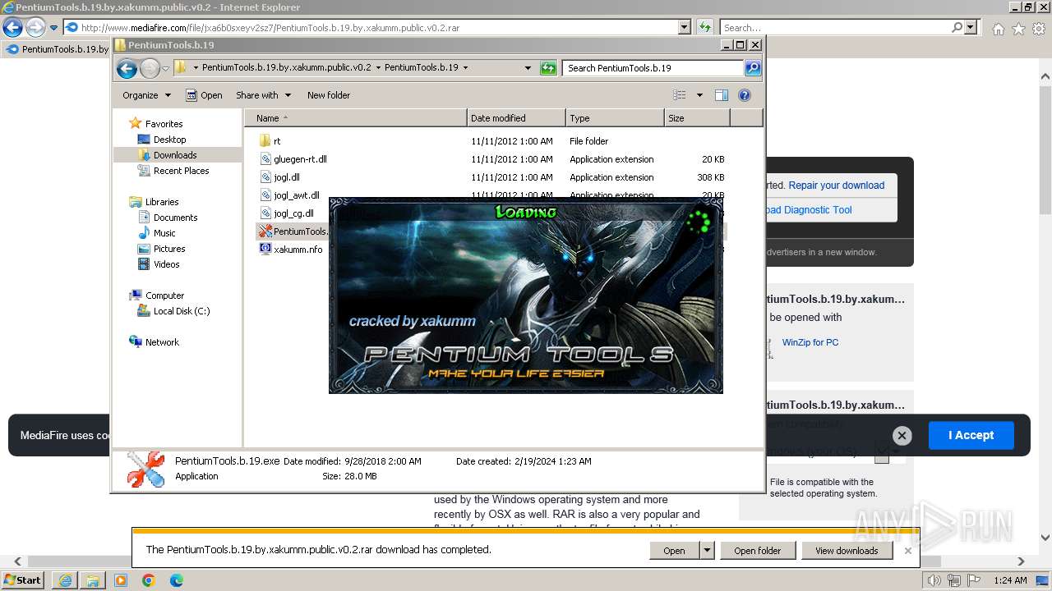Viewport: 1052px width, 591px height.
Task: Open Windows Explorer from the taskbar
Action: 93,580
